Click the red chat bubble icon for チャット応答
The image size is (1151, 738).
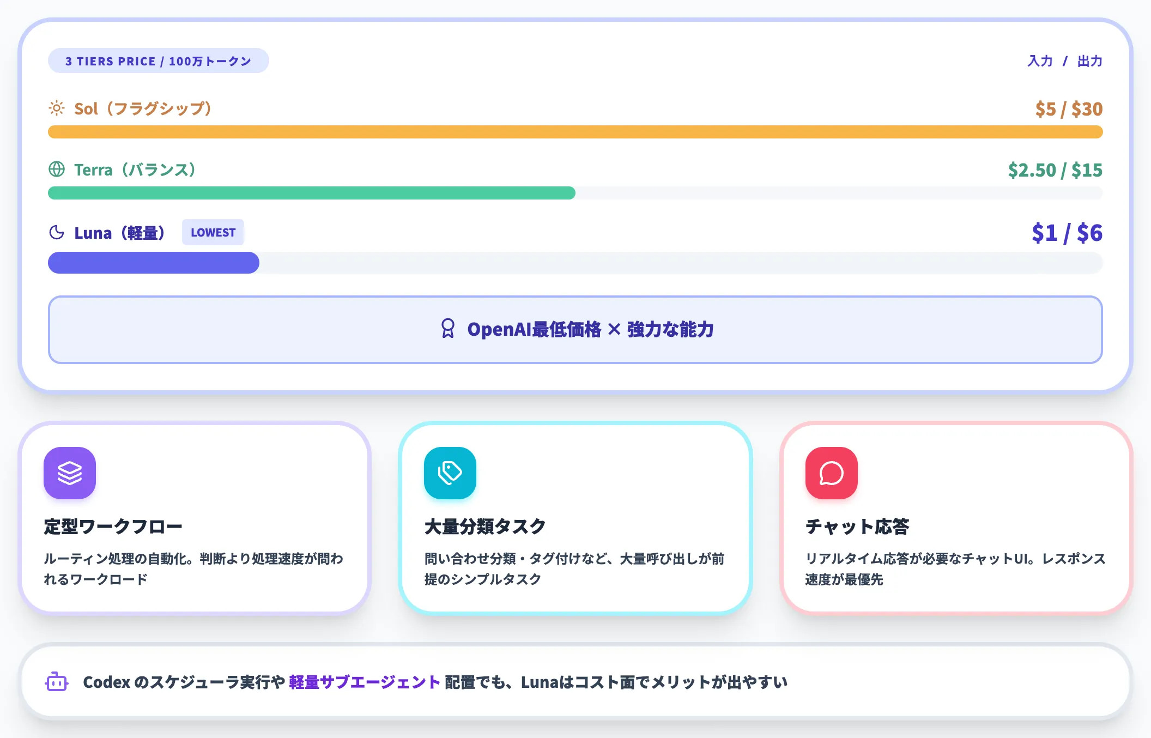click(832, 473)
